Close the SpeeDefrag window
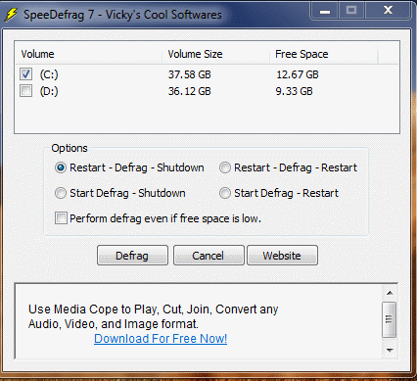Screen dimensions: 417x381 coord(388,11)
